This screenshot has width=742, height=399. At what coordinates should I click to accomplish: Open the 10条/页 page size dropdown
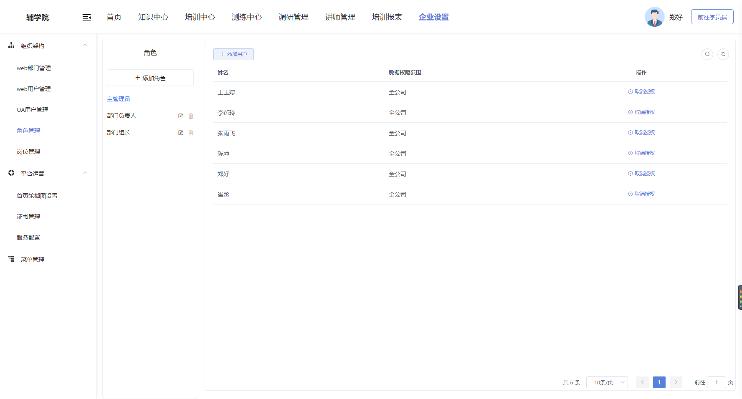(x=607, y=382)
